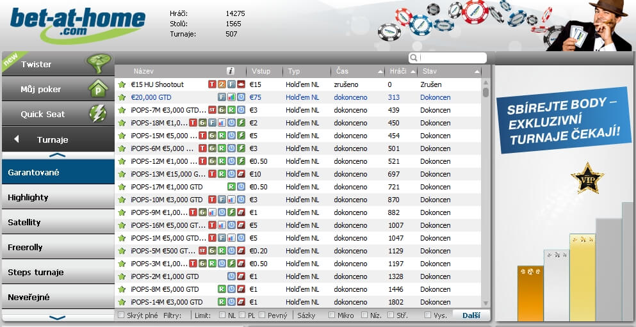
Task: Click the table scrollbar down arrow
Action: tap(485, 303)
